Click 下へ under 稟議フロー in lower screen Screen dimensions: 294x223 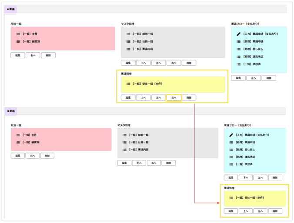point(246,178)
